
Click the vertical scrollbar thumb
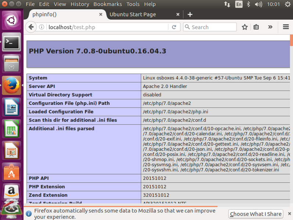coord(291,40)
